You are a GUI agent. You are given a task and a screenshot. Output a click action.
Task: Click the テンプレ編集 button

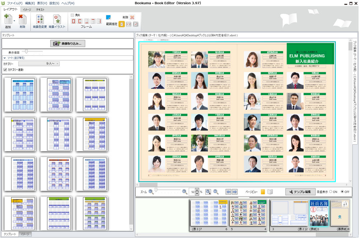tap(301, 191)
